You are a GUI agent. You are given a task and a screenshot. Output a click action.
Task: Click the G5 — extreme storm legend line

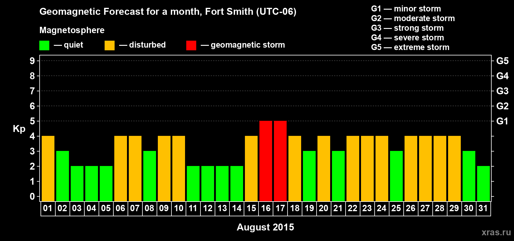point(410,47)
